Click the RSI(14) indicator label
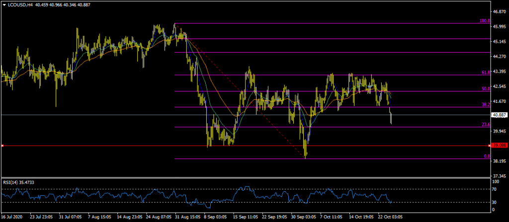Viewport: 509px width, 222px height. (x=20, y=182)
